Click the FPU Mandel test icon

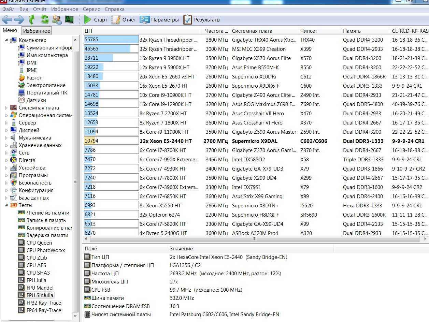tap(22, 288)
